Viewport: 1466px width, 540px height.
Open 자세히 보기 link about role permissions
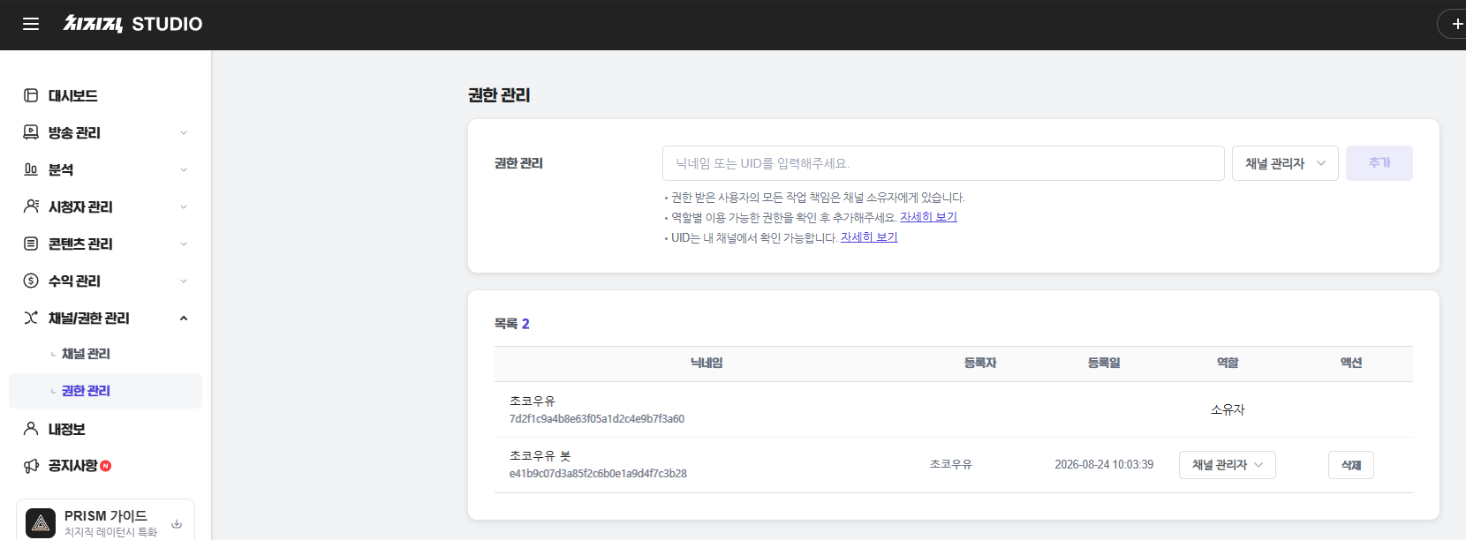point(928,217)
